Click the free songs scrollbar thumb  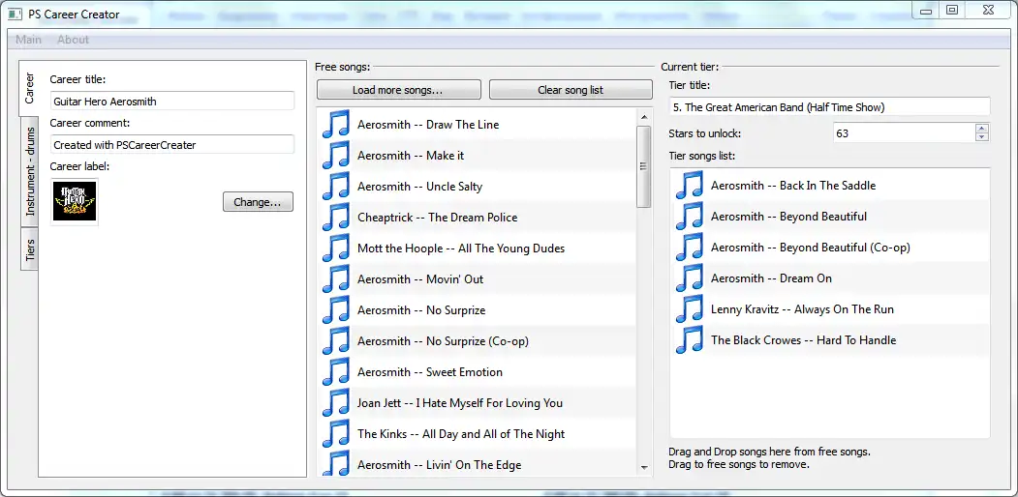(644, 166)
